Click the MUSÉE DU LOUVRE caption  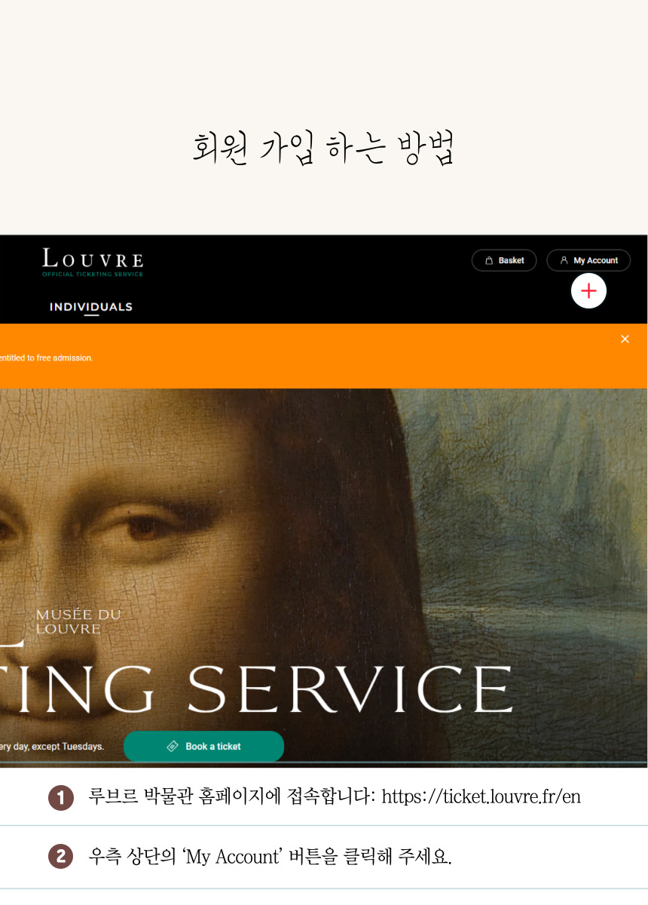78,622
